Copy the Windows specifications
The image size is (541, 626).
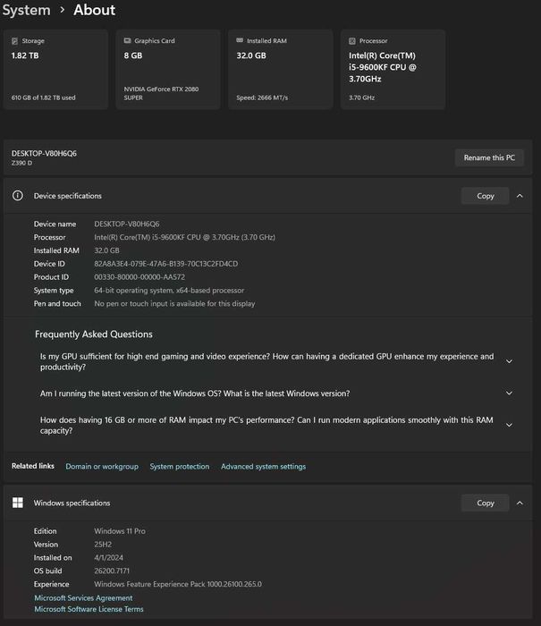pyautogui.click(x=485, y=503)
